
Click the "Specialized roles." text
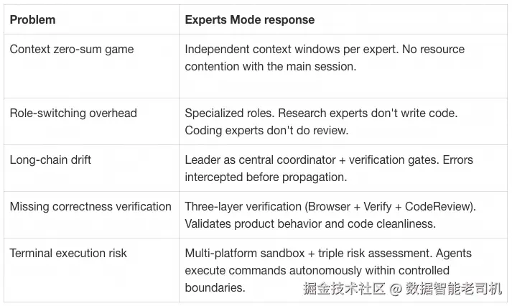click(x=228, y=113)
